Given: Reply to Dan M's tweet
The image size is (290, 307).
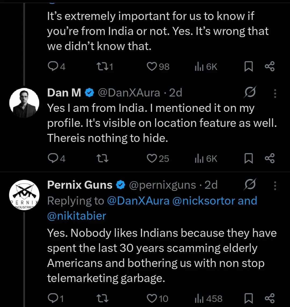Looking at the screenshot, I should click(52, 159).
